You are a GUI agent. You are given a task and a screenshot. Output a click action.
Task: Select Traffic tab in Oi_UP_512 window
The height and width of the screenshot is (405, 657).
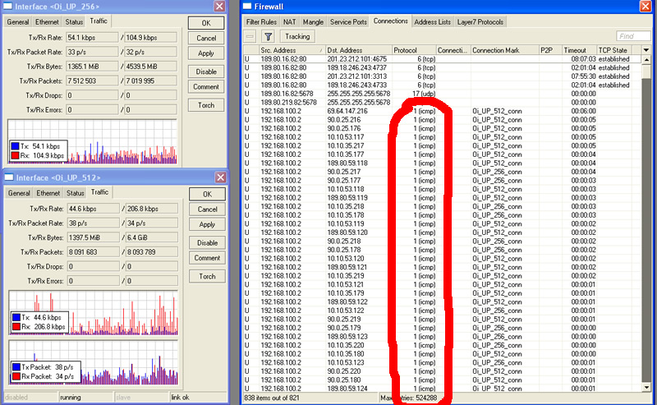[99, 192]
